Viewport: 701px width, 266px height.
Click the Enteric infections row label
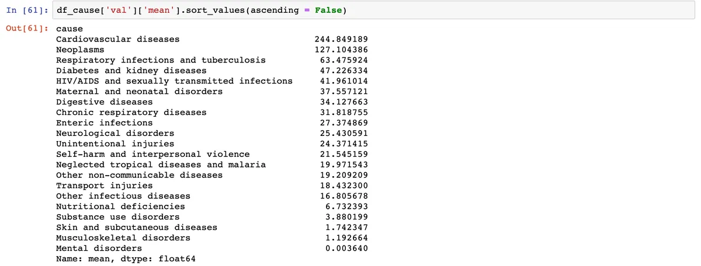point(104,123)
